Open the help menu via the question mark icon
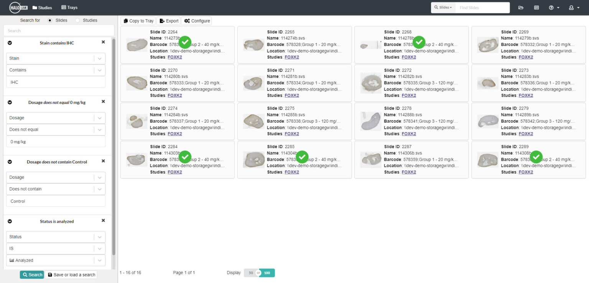The image size is (589, 283). point(551,7)
